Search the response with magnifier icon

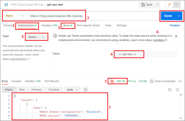click(x=178, y=90)
